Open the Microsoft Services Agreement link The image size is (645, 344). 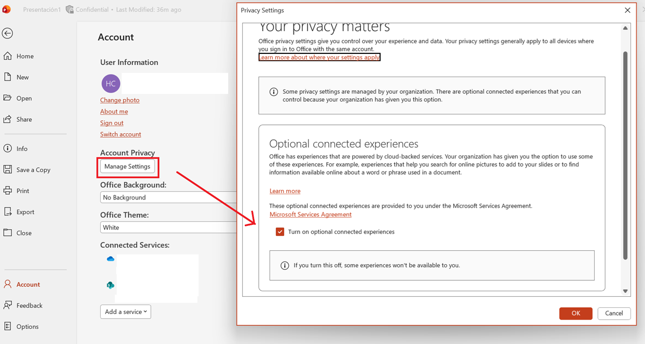311,214
